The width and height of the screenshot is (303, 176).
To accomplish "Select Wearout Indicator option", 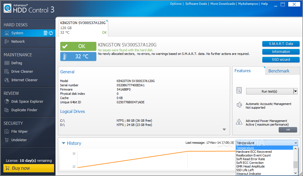I will [264, 174].
